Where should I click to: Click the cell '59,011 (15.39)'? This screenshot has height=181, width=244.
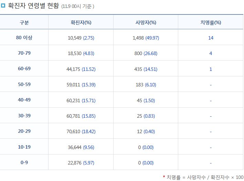(81, 85)
